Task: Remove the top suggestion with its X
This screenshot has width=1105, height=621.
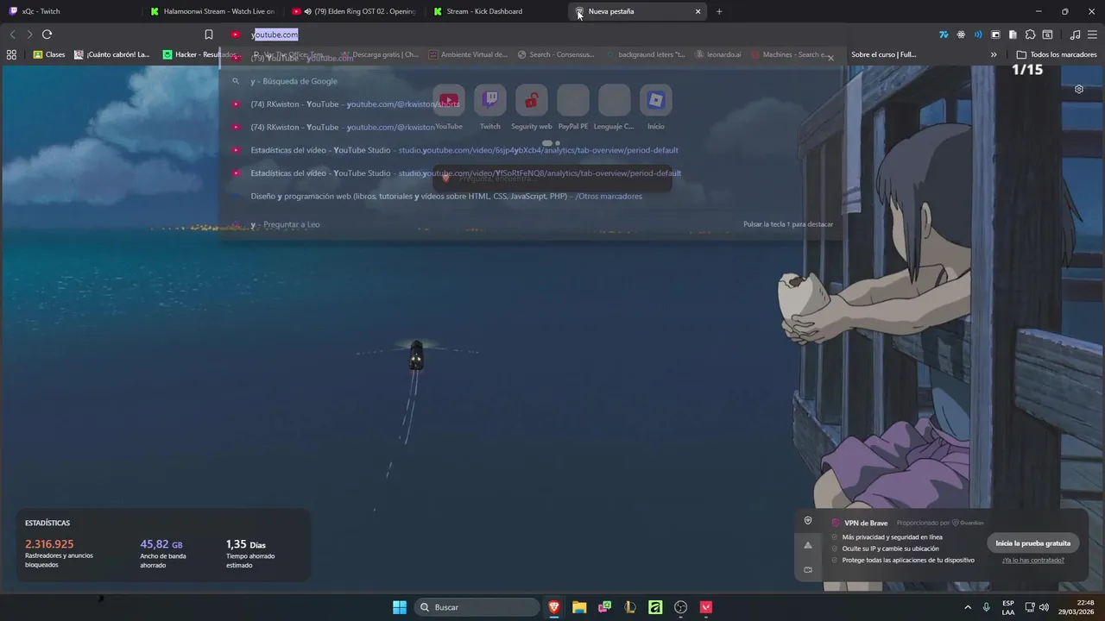Action: coord(830,58)
